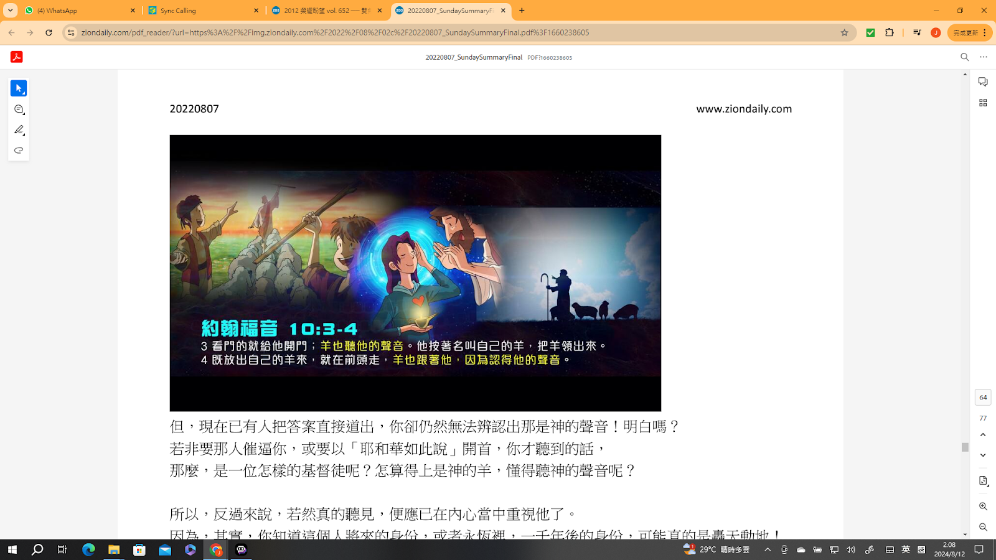Switch input language 英 indicator

[906, 549]
